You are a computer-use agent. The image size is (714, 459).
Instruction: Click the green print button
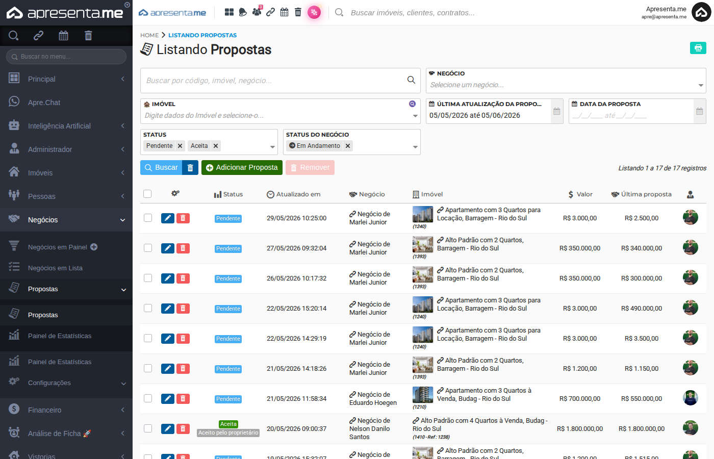pos(698,48)
